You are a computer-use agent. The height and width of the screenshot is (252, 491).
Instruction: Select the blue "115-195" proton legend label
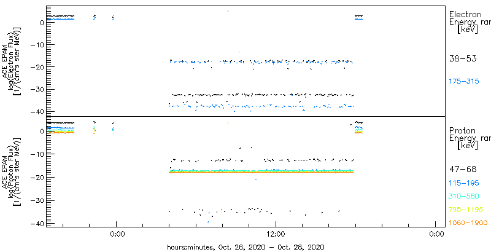(464, 183)
